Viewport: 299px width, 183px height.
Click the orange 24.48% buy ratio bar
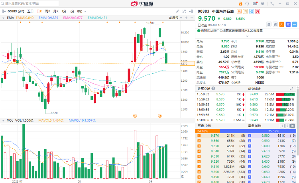pyautogui.click(x=207, y=131)
